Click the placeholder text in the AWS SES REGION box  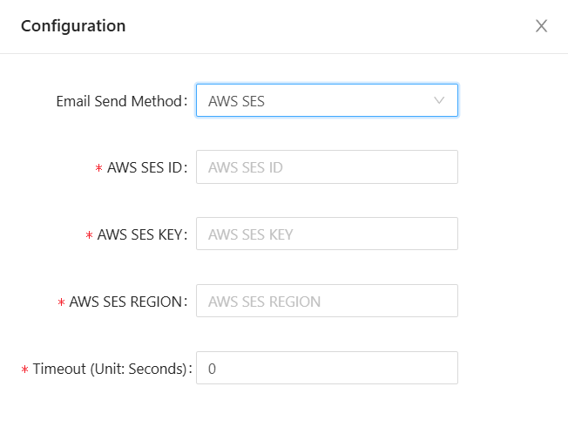coord(264,302)
